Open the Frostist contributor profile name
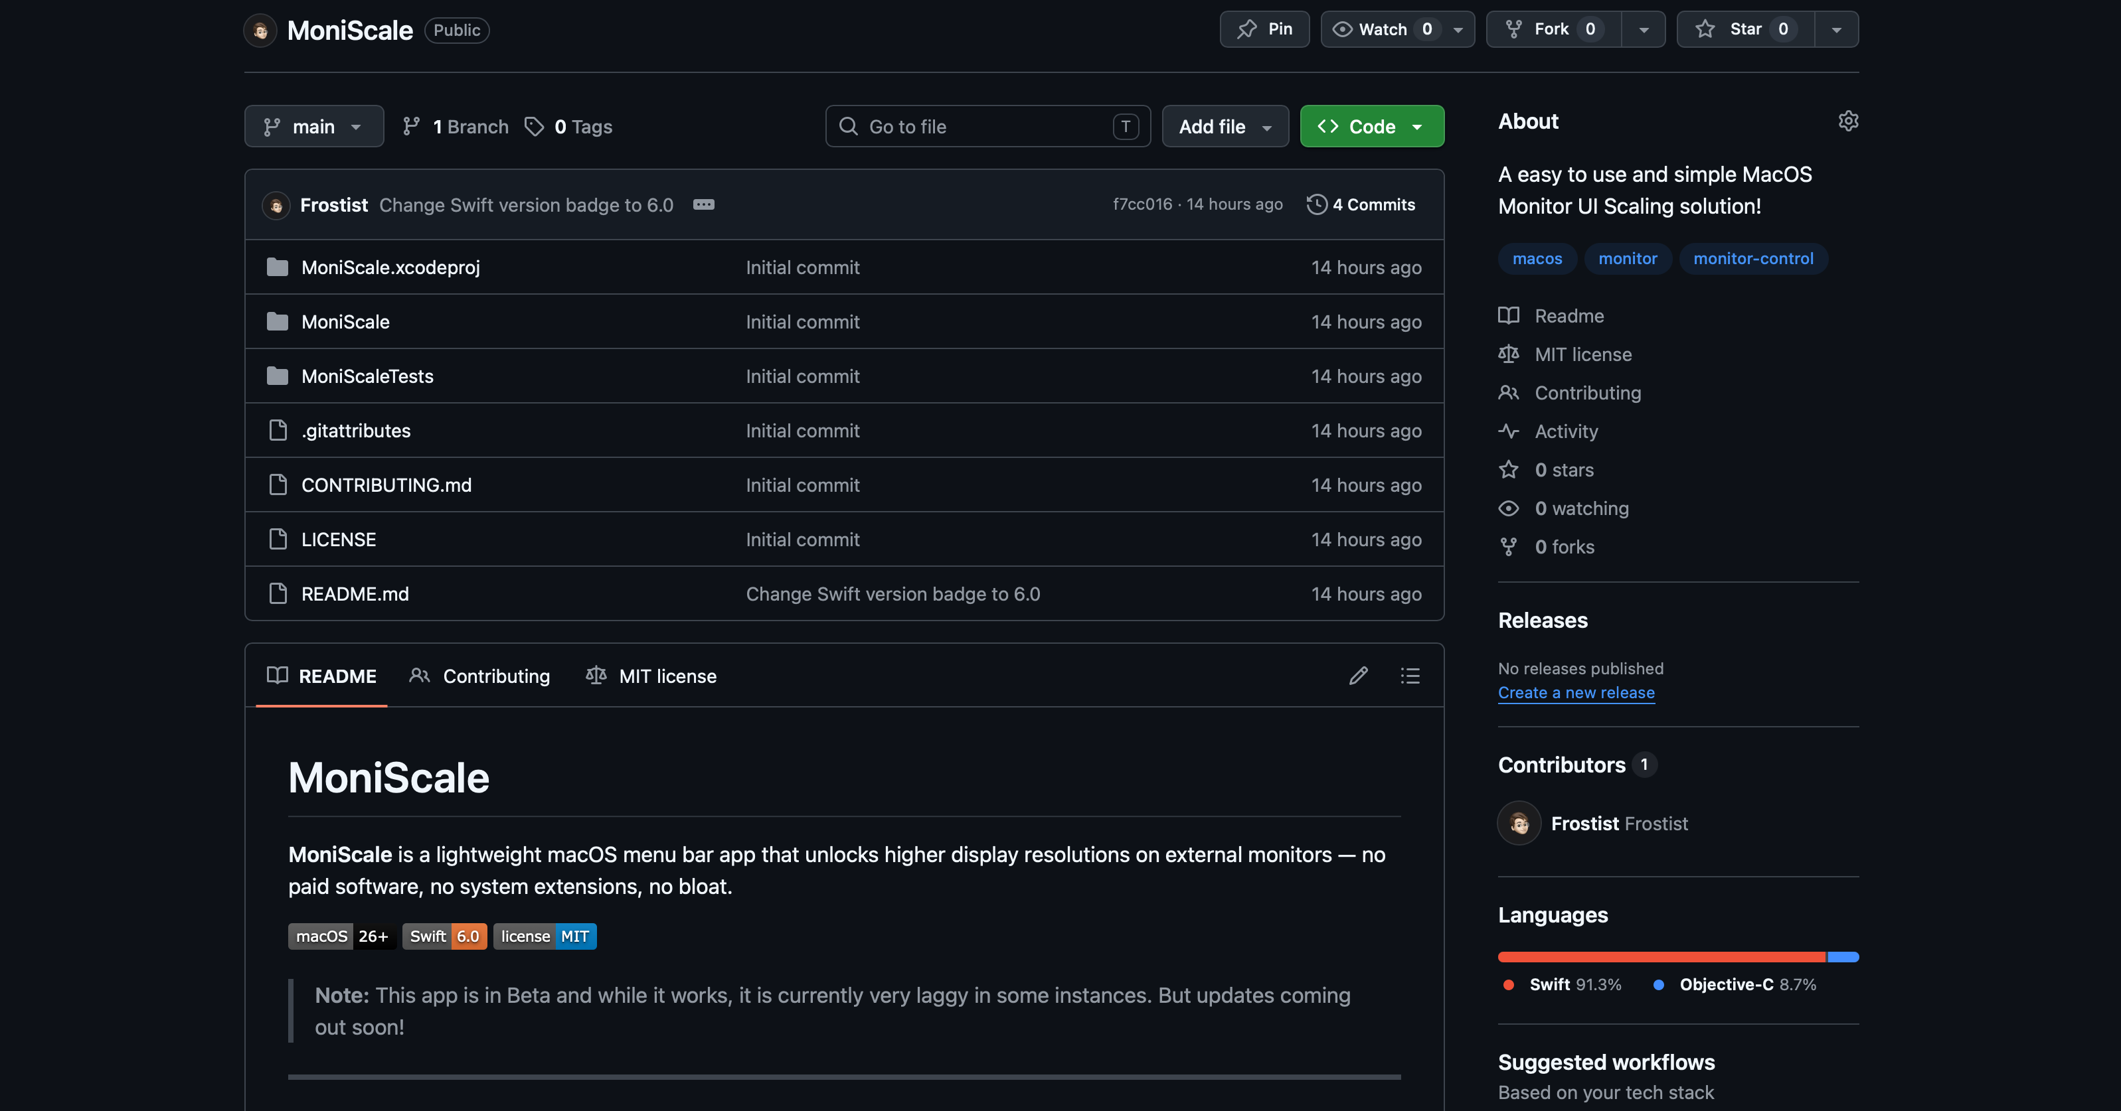This screenshot has height=1111, width=2121. point(1619,824)
